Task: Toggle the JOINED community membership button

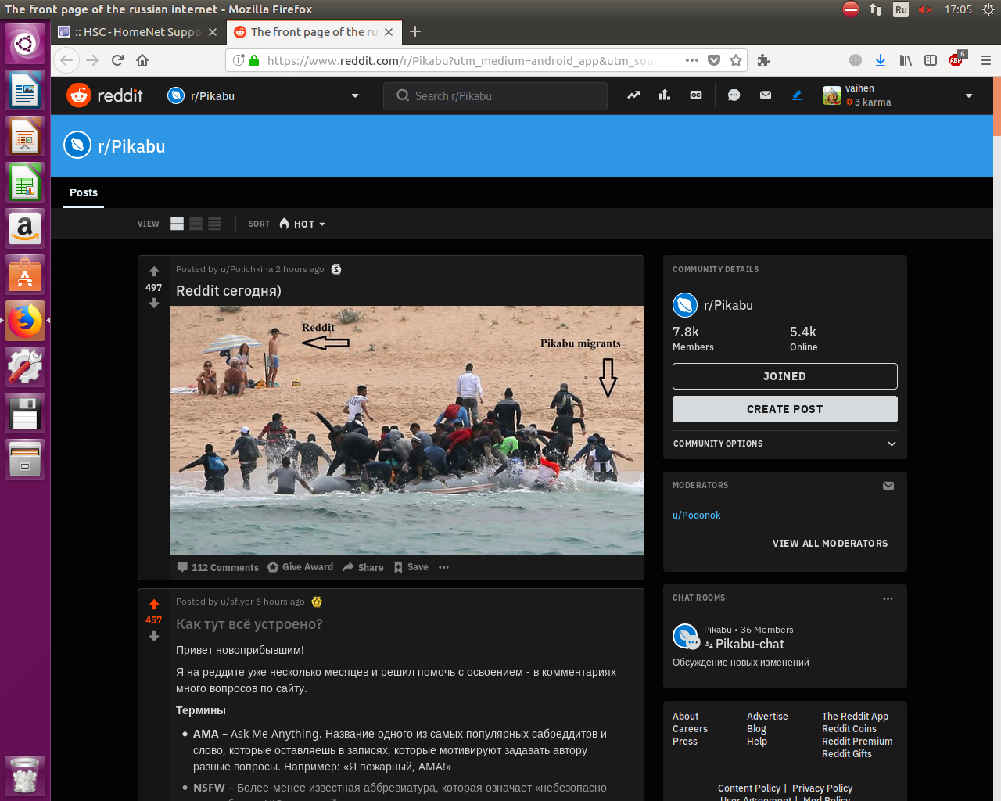Action: [x=784, y=376]
